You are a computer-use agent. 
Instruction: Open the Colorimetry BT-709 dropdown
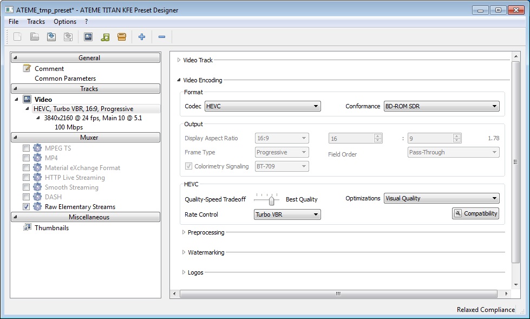point(282,166)
